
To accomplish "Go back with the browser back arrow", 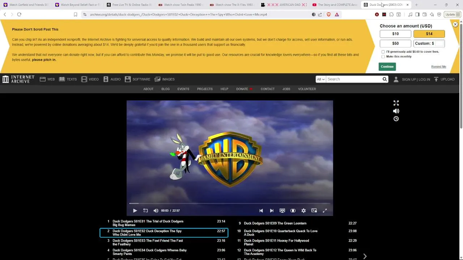I will pos(5,14).
